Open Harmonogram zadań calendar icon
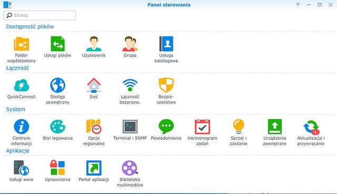 pos(202,127)
